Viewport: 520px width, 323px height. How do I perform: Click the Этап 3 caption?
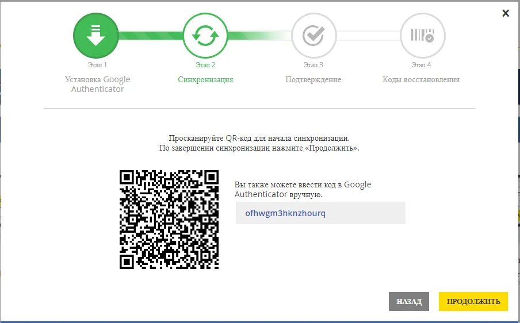[x=313, y=65]
